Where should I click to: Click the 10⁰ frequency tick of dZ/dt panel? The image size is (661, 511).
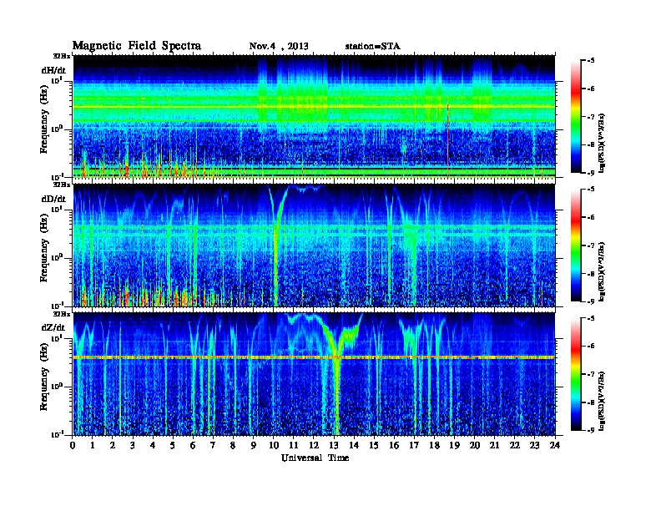[58, 387]
